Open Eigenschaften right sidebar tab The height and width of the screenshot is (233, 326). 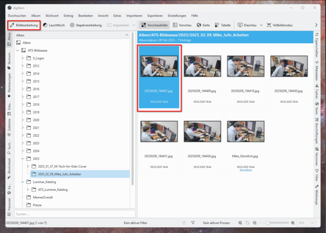tap(317, 45)
